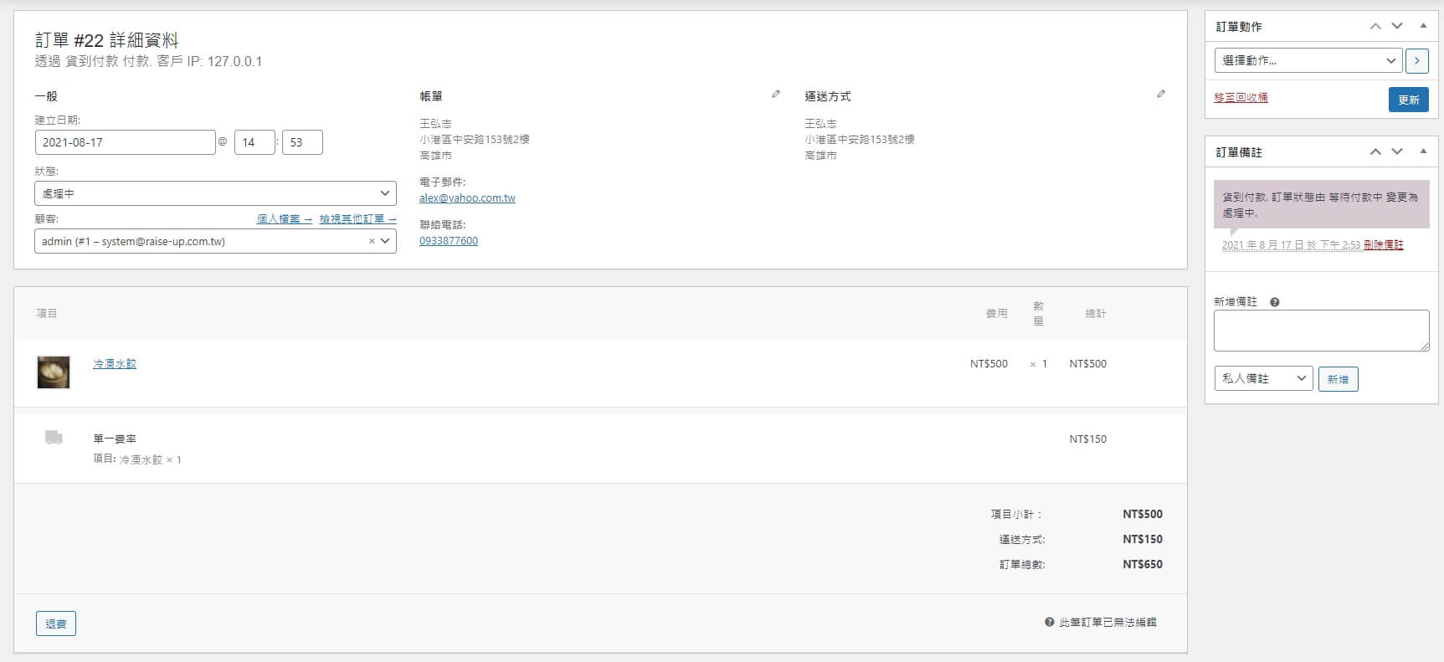This screenshot has width=1444, height=662.
Task: Click the 冷凍水餃 product thumbnail
Action: (x=54, y=372)
